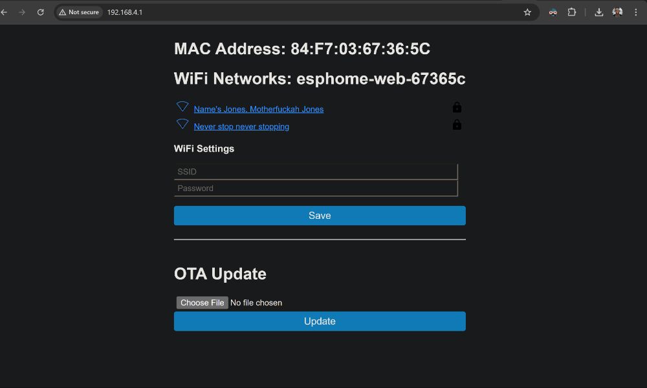The image size is (647, 388).
Task: Click the profile avatar in browser toolbar
Action: coord(617,12)
